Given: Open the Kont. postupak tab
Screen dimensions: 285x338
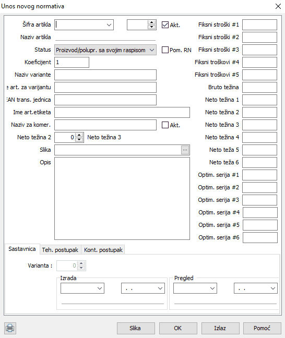Looking at the screenshot, I should click(x=103, y=250).
